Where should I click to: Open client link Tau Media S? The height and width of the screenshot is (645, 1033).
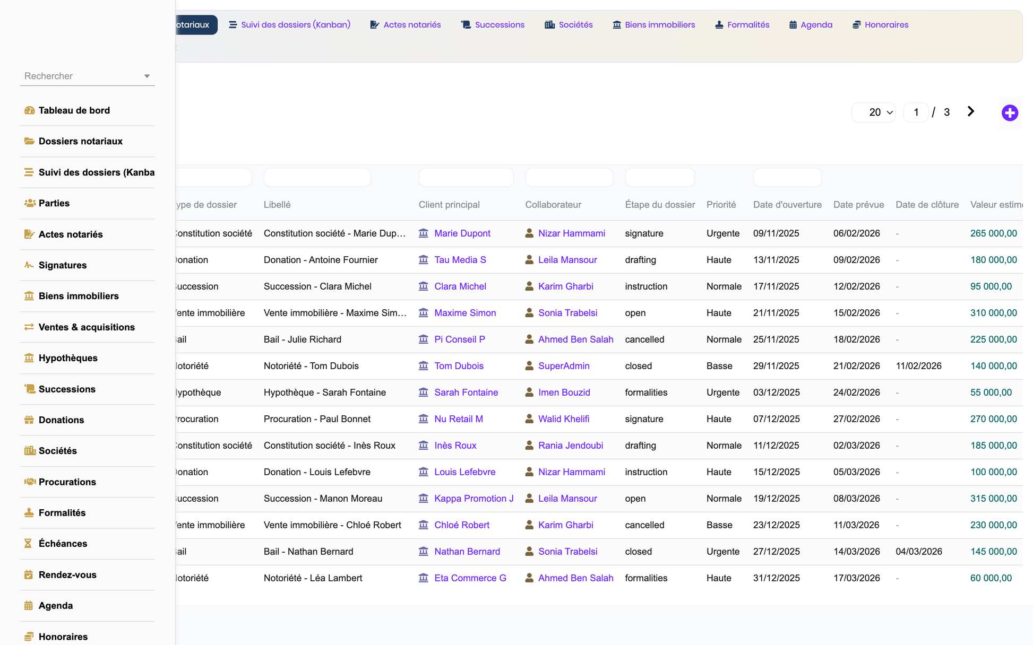coord(460,259)
